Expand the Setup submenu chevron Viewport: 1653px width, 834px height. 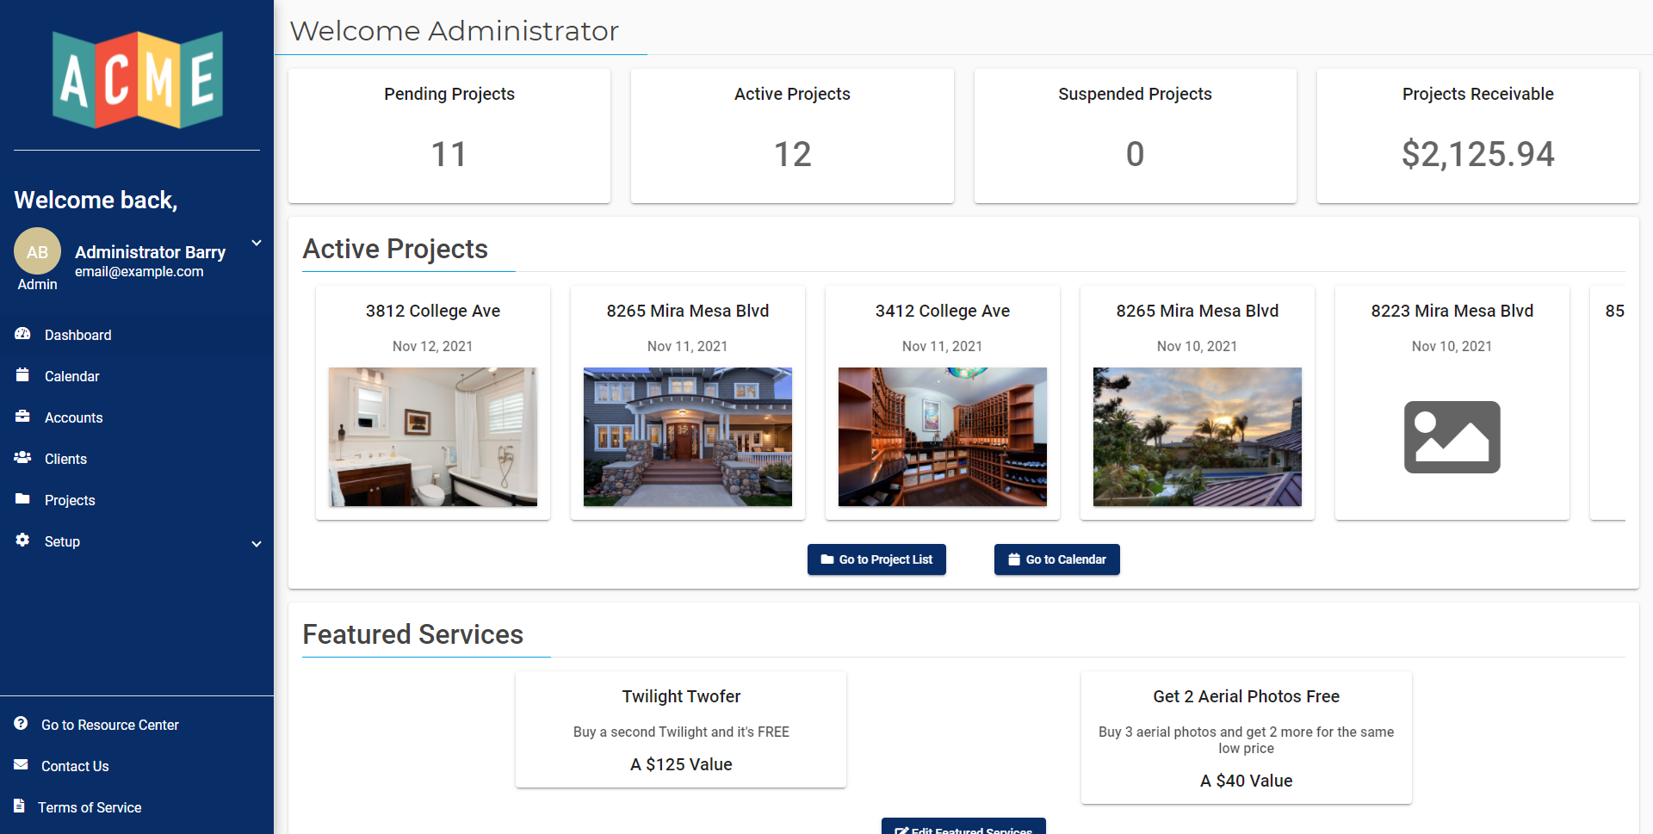pyautogui.click(x=257, y=544)
